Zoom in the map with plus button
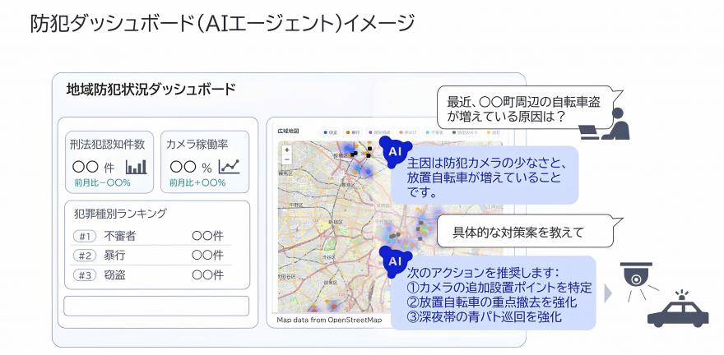This screenshot has height=355, width=724. (x=287, y=150)
